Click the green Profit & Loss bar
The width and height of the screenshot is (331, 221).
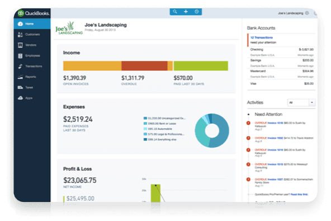tap(155, 193)
